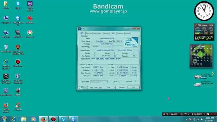
Task: Open Windows Explorer from the taskbar
Action: (x=24, y=119)
